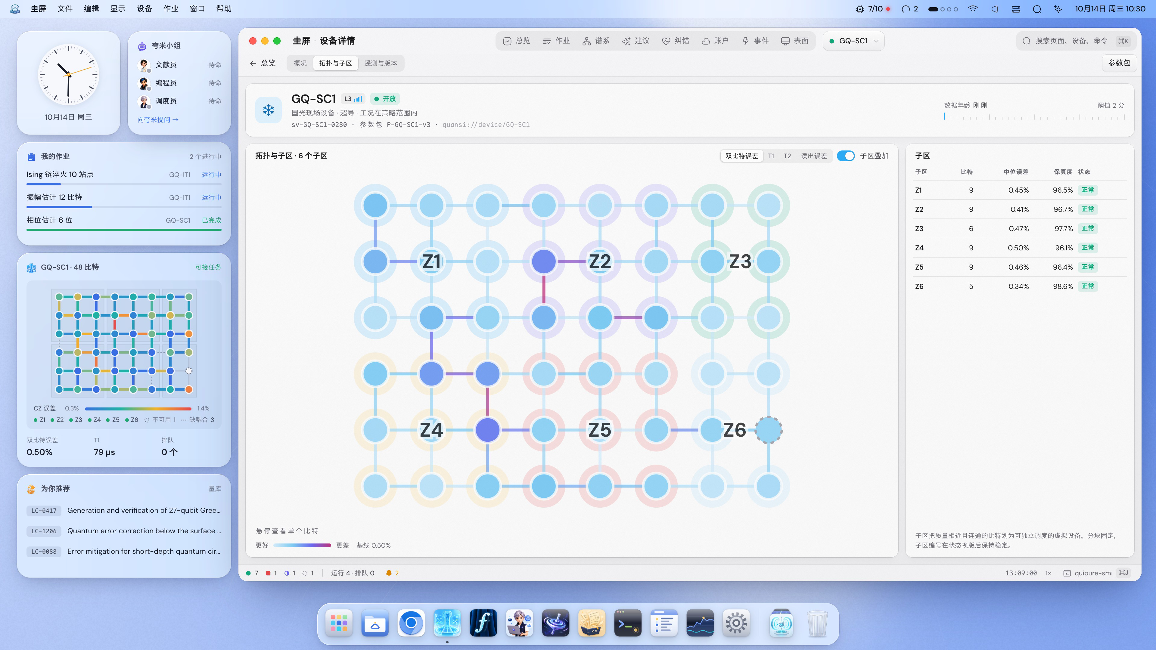Click the 参数包 button
Image resolution: width=1156 pixels, height=650 pixels.
tap(1119, 63)
